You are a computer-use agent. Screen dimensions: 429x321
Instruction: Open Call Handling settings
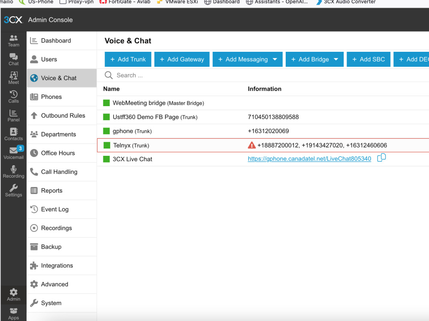click(x=61, y=172)
